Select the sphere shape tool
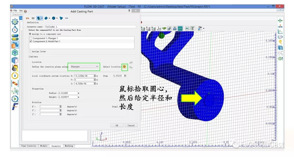This screenshot has height=157, width=294. tap(54, 18)
